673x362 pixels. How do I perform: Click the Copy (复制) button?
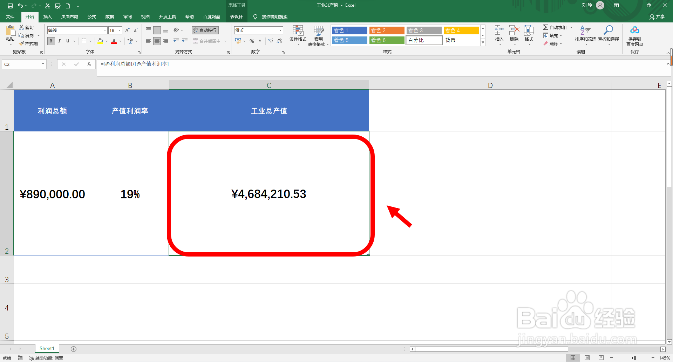(27, 35)
